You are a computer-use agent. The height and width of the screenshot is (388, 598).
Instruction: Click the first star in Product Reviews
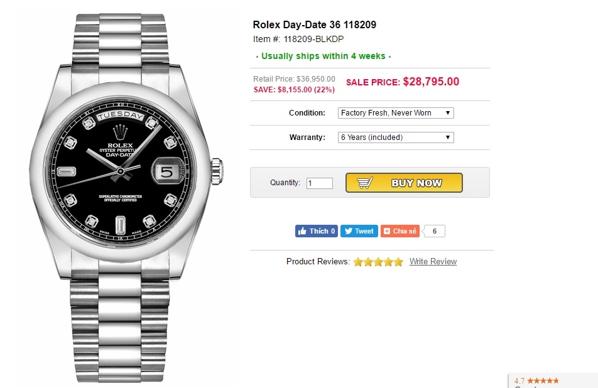coord(358,262)
